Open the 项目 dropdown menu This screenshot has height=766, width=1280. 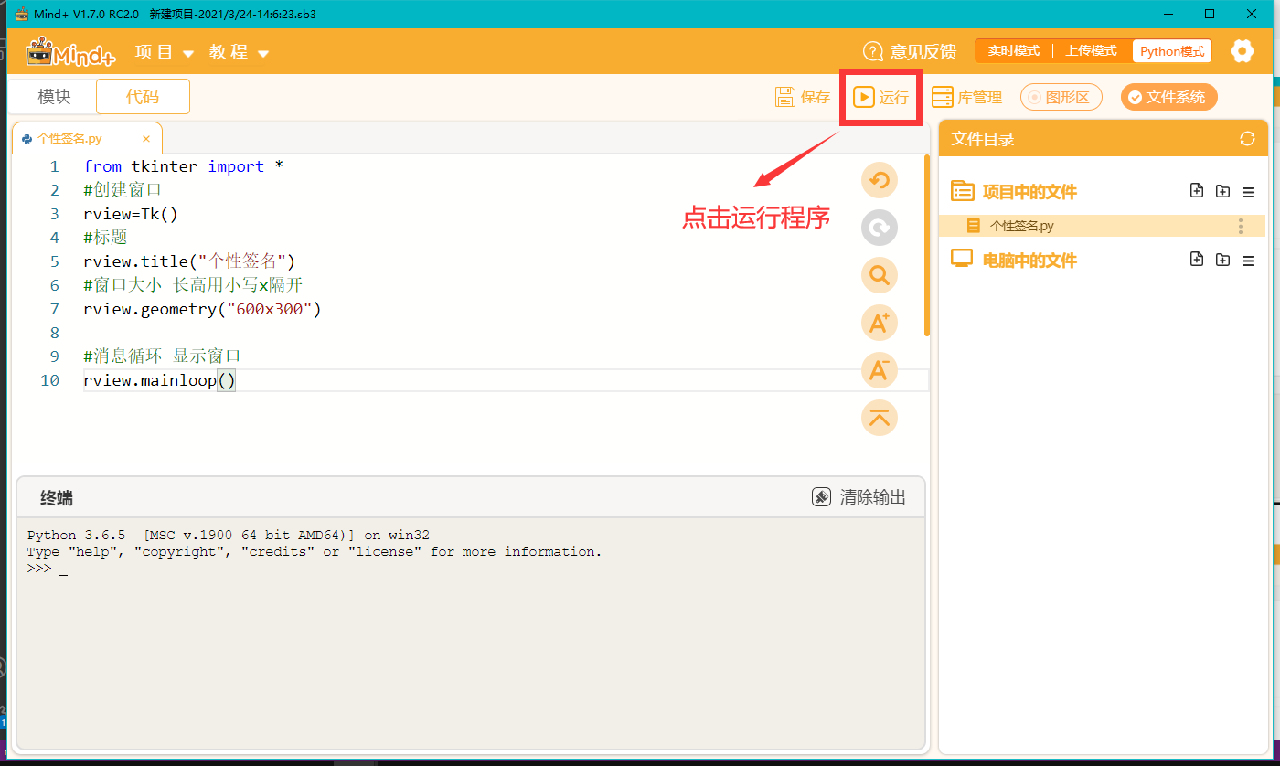pyautogui.click(x=165, y=52)
